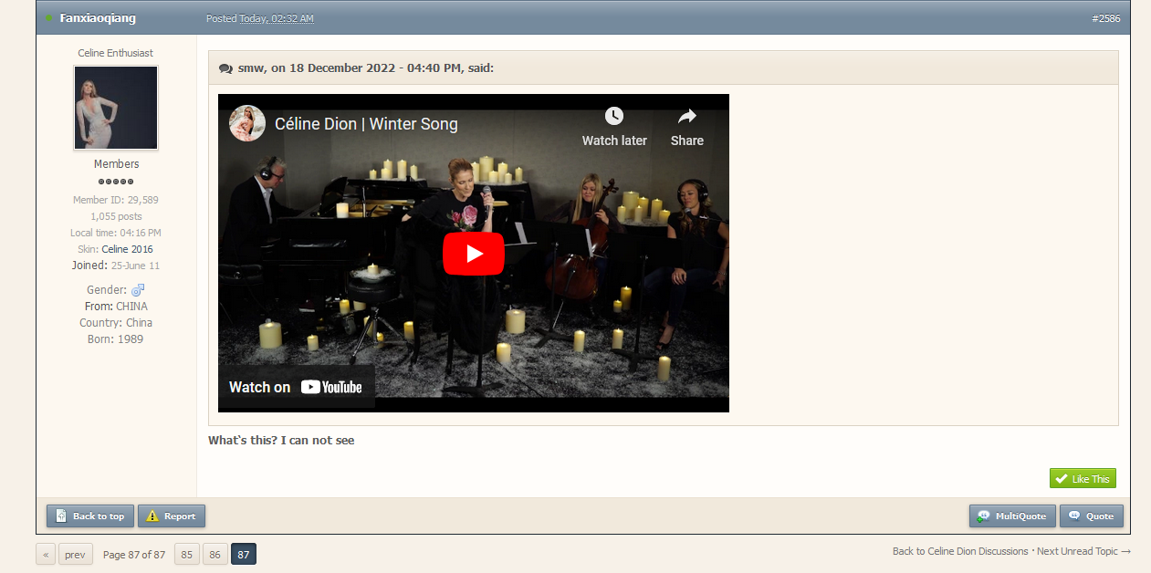Open the Page 87 of 87 jump dropdown
This screenshot has width=1151, height=573.
[x=133, y=555]
